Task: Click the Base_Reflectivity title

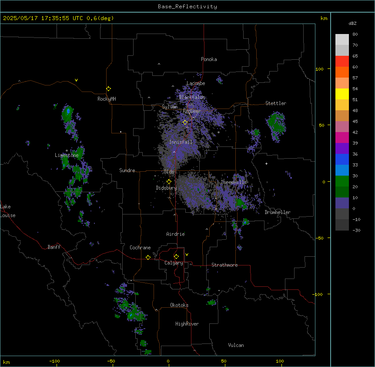Action: pos(187,7)
